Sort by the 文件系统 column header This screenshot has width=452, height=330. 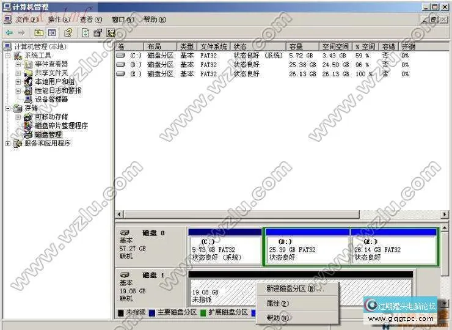pyautogui.click(x=214, y=46)
